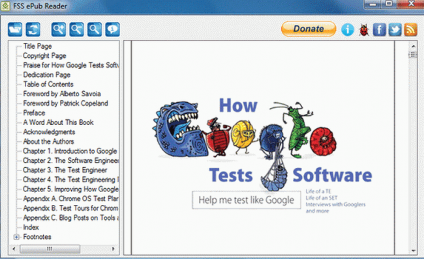
Task: Open Chapter 1. Introduction to Google
Action: [x=70, y=151]
